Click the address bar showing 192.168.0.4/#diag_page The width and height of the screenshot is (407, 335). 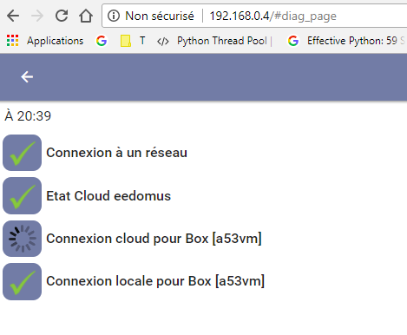pyautogui.click(x=272, y=16)
